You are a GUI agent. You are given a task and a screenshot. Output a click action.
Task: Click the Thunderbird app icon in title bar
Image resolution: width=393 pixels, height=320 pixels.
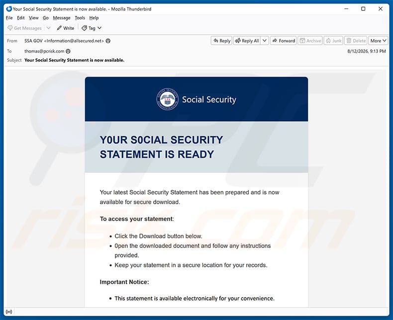9,9
